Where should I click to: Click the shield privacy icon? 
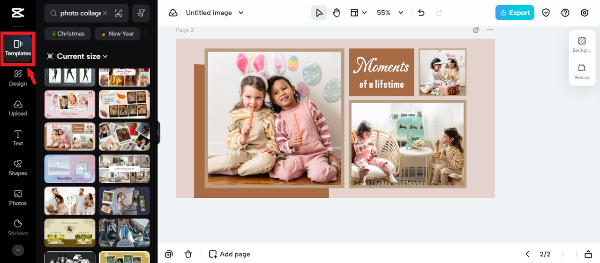click(546, 13)
